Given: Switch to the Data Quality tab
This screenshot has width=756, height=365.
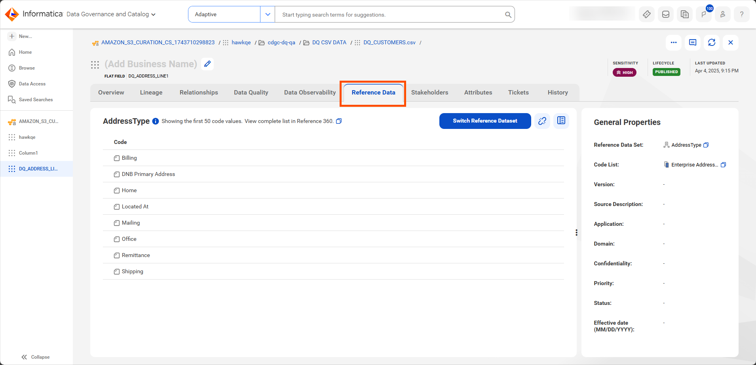Looking at the screenshot, I should pos(251,93).
